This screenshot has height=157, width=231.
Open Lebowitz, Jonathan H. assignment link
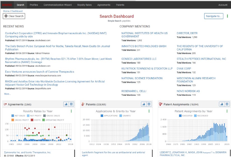(x=193, y=154)
